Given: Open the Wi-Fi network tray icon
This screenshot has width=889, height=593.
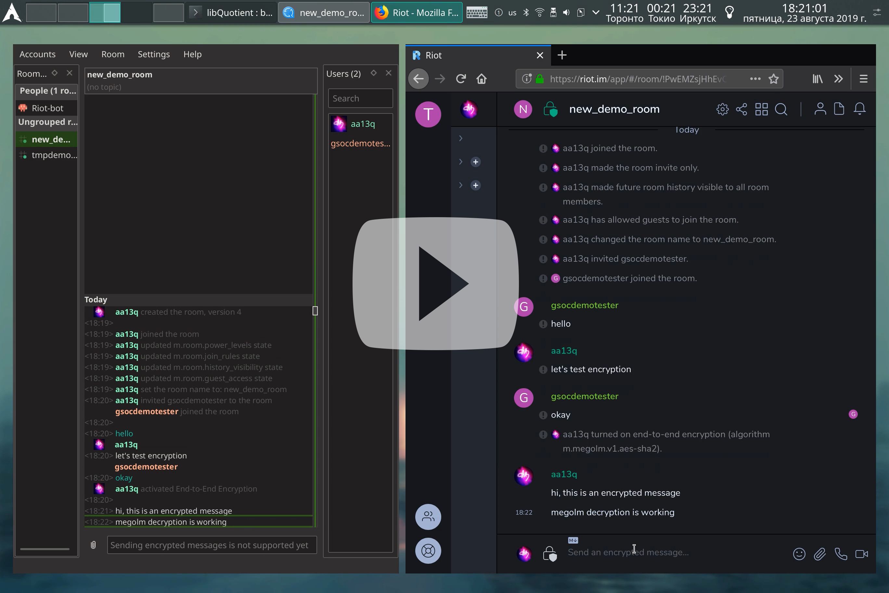Looking at the screenshot, I should 539,12.
